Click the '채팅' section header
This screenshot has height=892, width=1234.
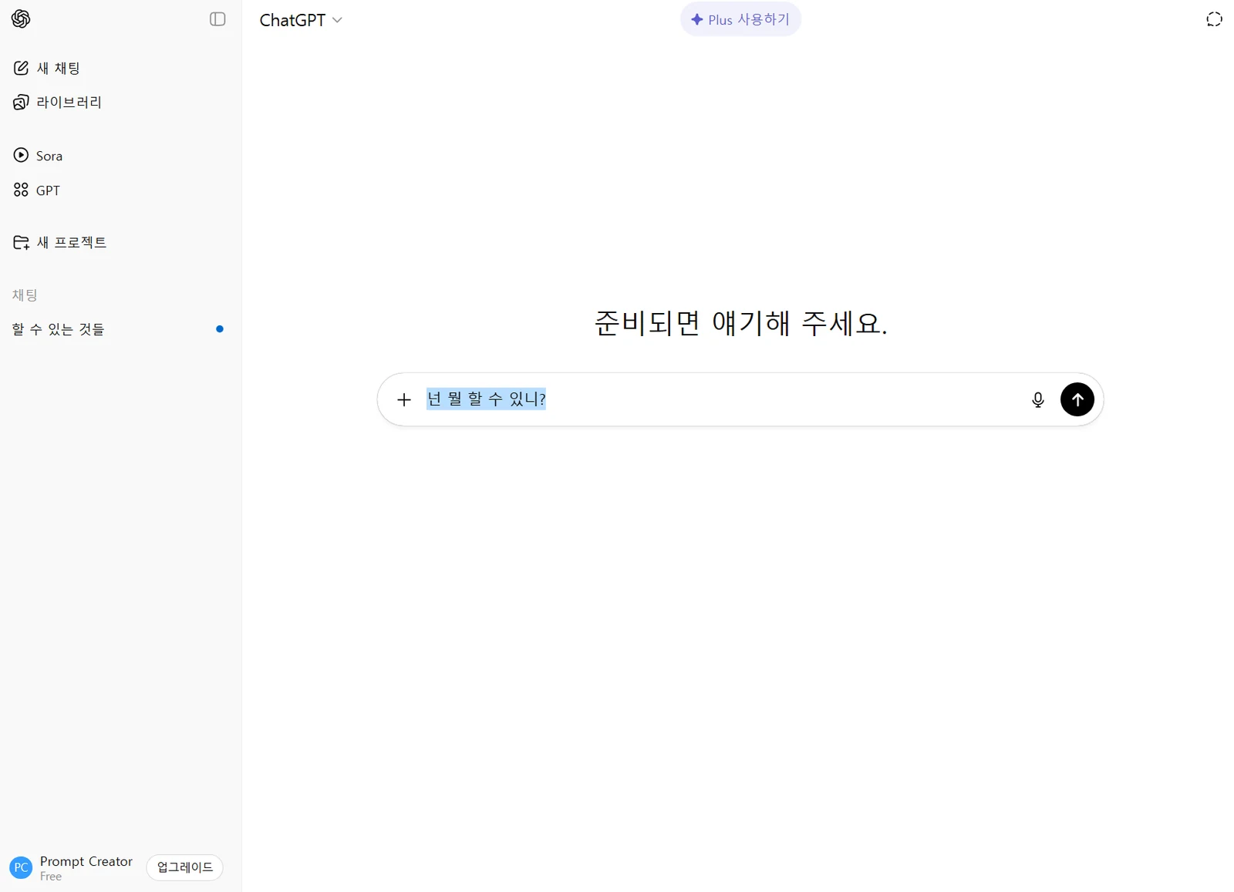point(25,295)
